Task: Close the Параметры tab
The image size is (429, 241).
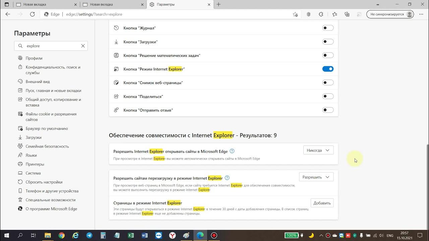Action: (x=209, y=4)
